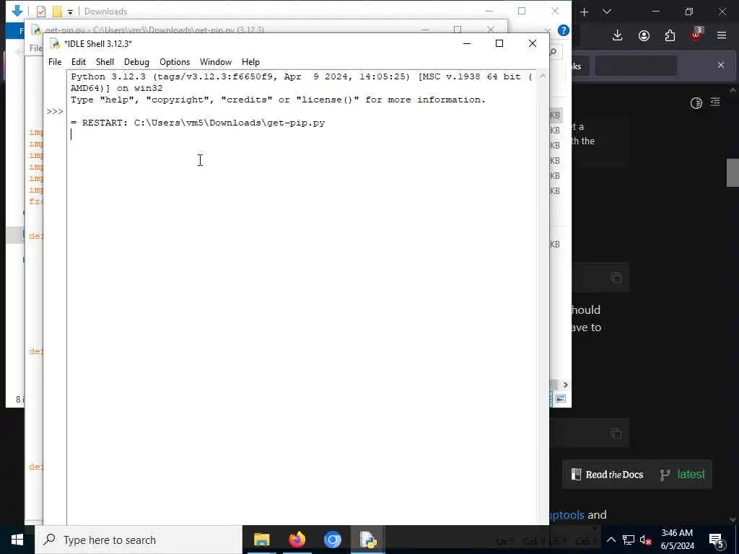Click the shell scrollbar up arrow
Image resolution: width=739 pixels, height=554 pixels.
[x=543, y=76]
